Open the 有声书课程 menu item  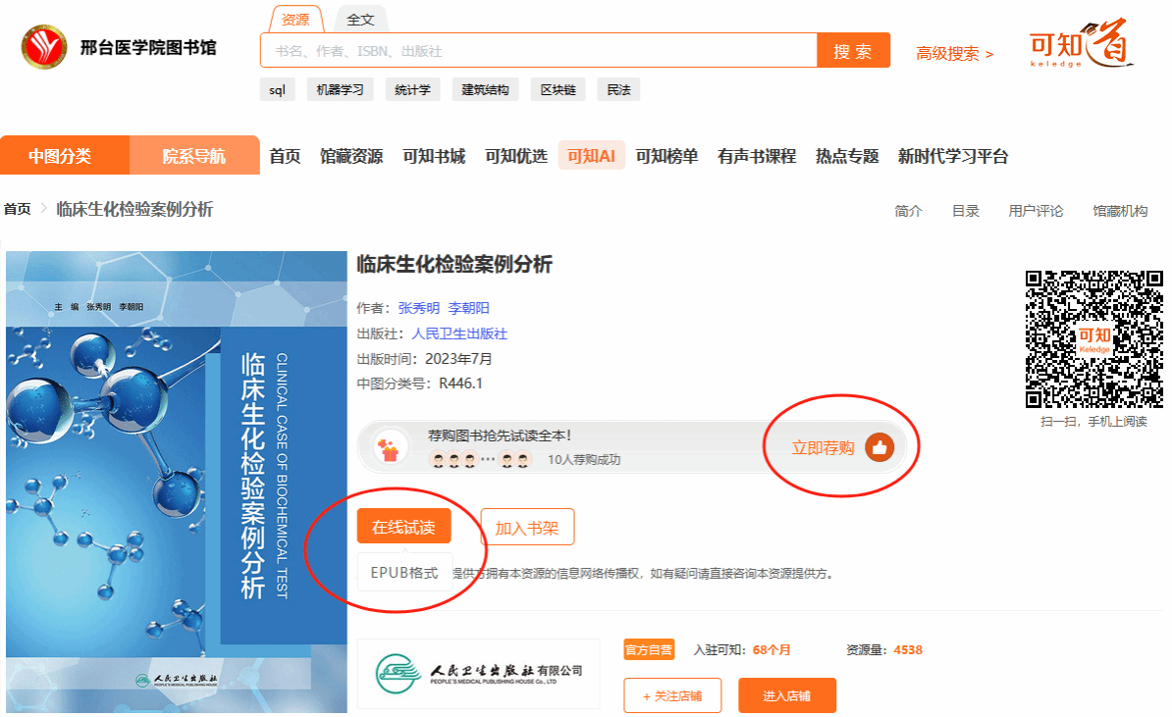point(757,156)
